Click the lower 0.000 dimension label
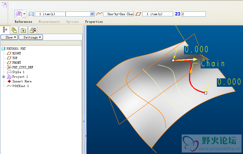Screen dimensions: 243x154 tap(229, 82)
